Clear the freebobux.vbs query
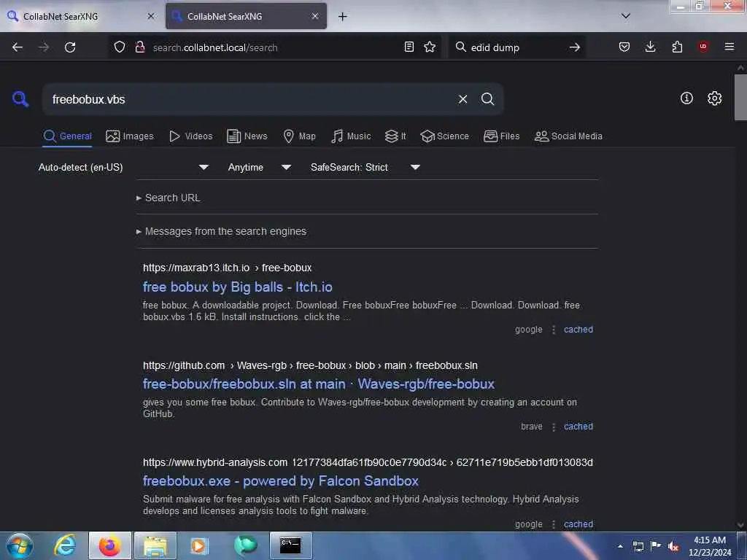747x560 pixels. [462, 99]
